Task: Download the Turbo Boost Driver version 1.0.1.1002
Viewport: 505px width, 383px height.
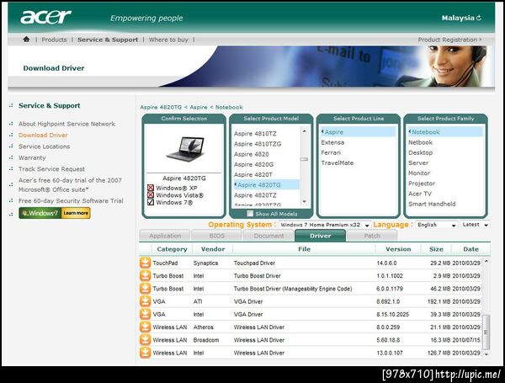Action: click(146, 275)
